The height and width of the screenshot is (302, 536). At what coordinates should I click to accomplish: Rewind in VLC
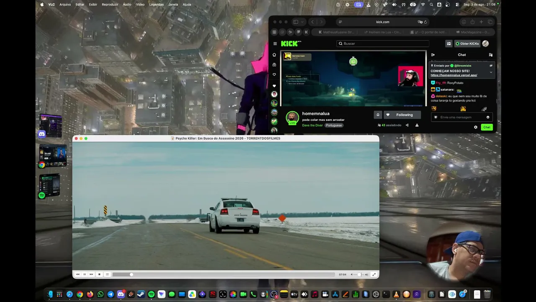(x=77, y=274)
